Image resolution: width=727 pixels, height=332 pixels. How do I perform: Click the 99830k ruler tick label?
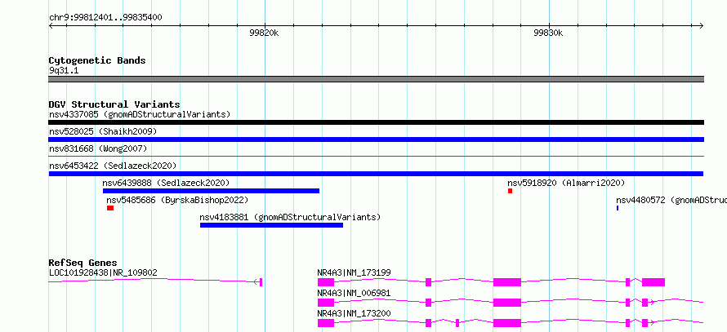[548, 33]
